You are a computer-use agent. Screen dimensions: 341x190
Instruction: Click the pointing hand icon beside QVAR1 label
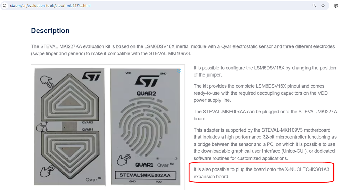[x=124, y=160]
